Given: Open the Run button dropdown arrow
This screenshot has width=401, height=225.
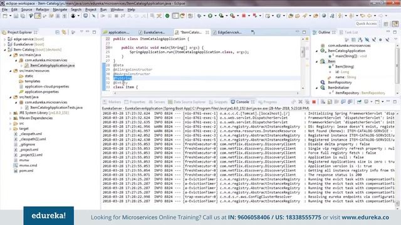Looking at the screenshot, I should coord(216,16).
